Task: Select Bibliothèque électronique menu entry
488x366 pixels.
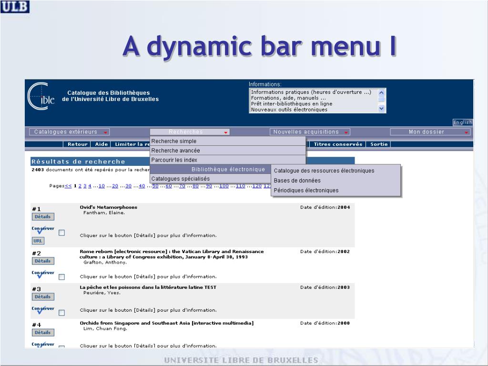Action: pyautogui.click(x=211, y=169)
